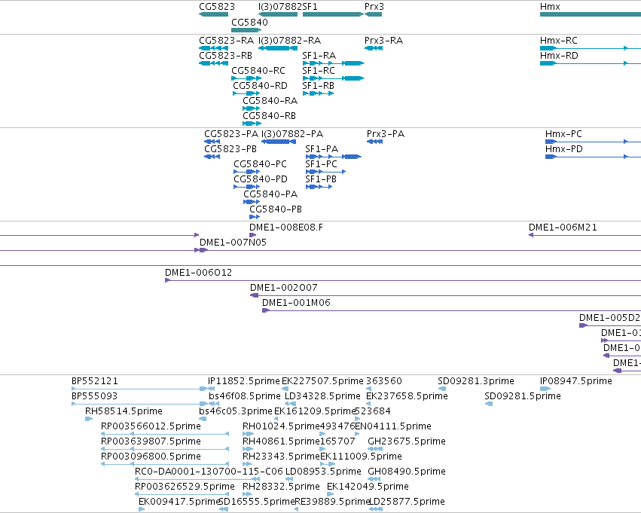The height and width of the screenshot is (513, 641).
Task: Click the Prx3-PA protein label
Action: [x=386, y=134]
